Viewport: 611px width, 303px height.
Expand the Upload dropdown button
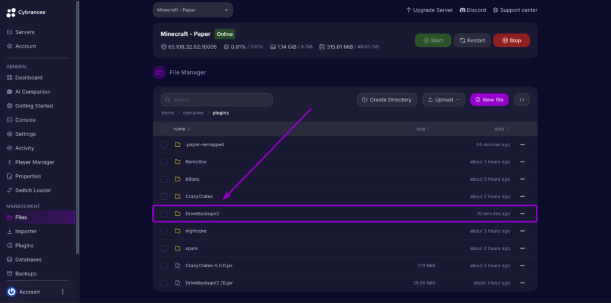(x=443, y=100)
